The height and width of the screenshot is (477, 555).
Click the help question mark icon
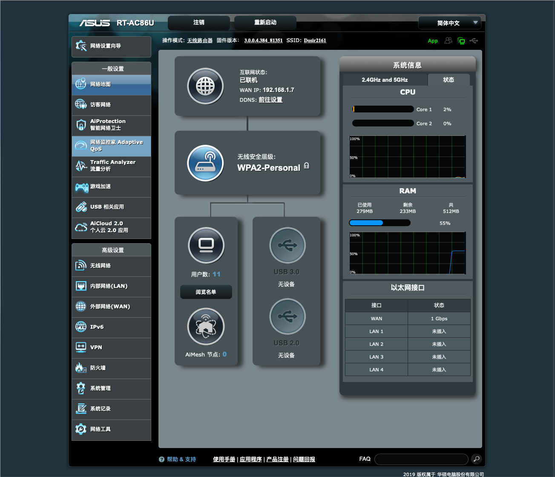click(161, 460)
